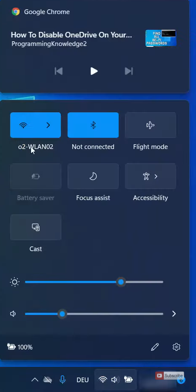
Task: Click the OneDrive cloud tray icon
Action: click(x=48, y=380)
